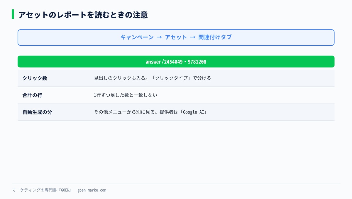Select the 自動生成の分 row label
Screen dimensions: 352x199
(37, 112)
